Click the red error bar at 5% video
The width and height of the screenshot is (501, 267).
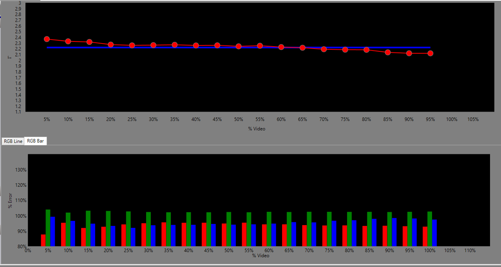click(x=43, y=240)
